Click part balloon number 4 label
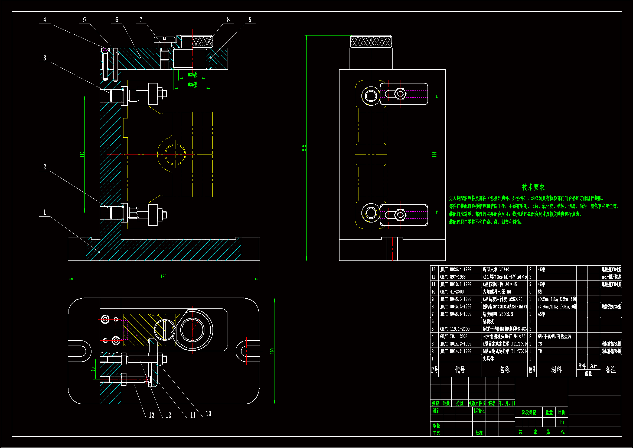Screen dimensions: 633x448 click(45, 20)
